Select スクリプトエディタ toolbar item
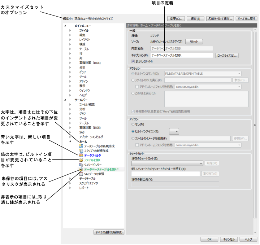260x245 pixels. point(88,183)
